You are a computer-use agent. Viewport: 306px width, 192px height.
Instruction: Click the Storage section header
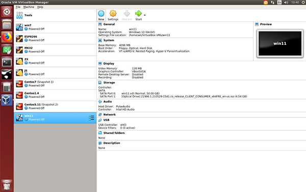(x=109, y=83)
